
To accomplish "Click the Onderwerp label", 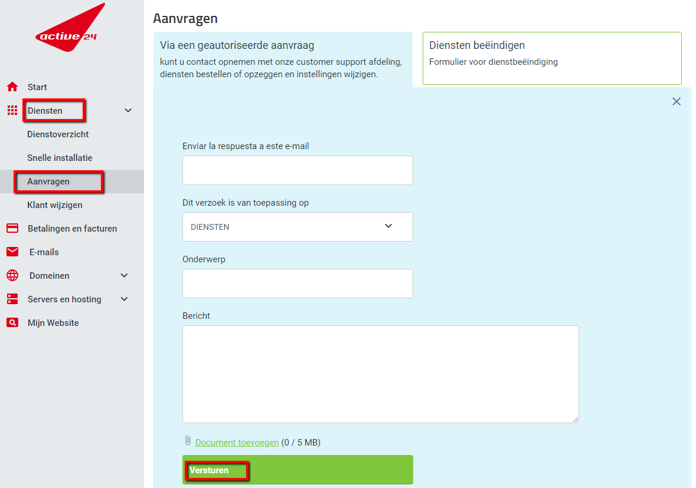I will (x=204, y=259).
